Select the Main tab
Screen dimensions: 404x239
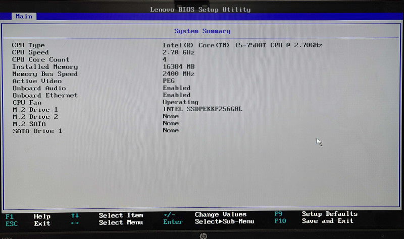pos(24,17)
